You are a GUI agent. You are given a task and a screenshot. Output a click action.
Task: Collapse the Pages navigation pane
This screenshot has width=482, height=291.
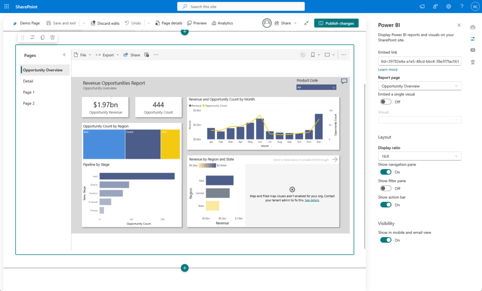tap(64, 55)
